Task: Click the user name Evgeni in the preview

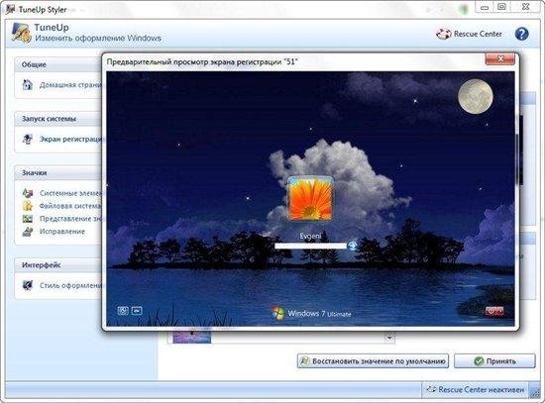Action: (x=310, y=237)
